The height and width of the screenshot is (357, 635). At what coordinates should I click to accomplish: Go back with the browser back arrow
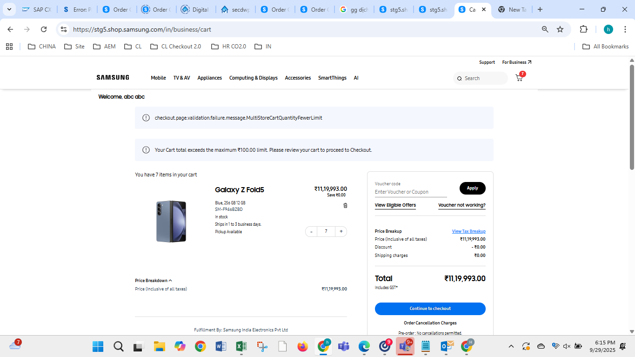[x=10, y=29]
